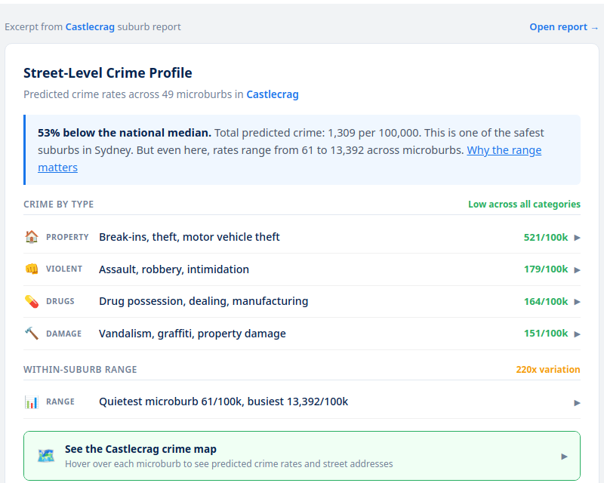Open the crime map banner arrow
The height and width of the screenshot is (483, 604).
pos(564,457)
